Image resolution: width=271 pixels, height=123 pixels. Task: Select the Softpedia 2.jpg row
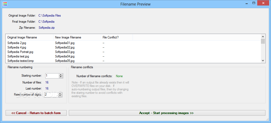point(133,43)
